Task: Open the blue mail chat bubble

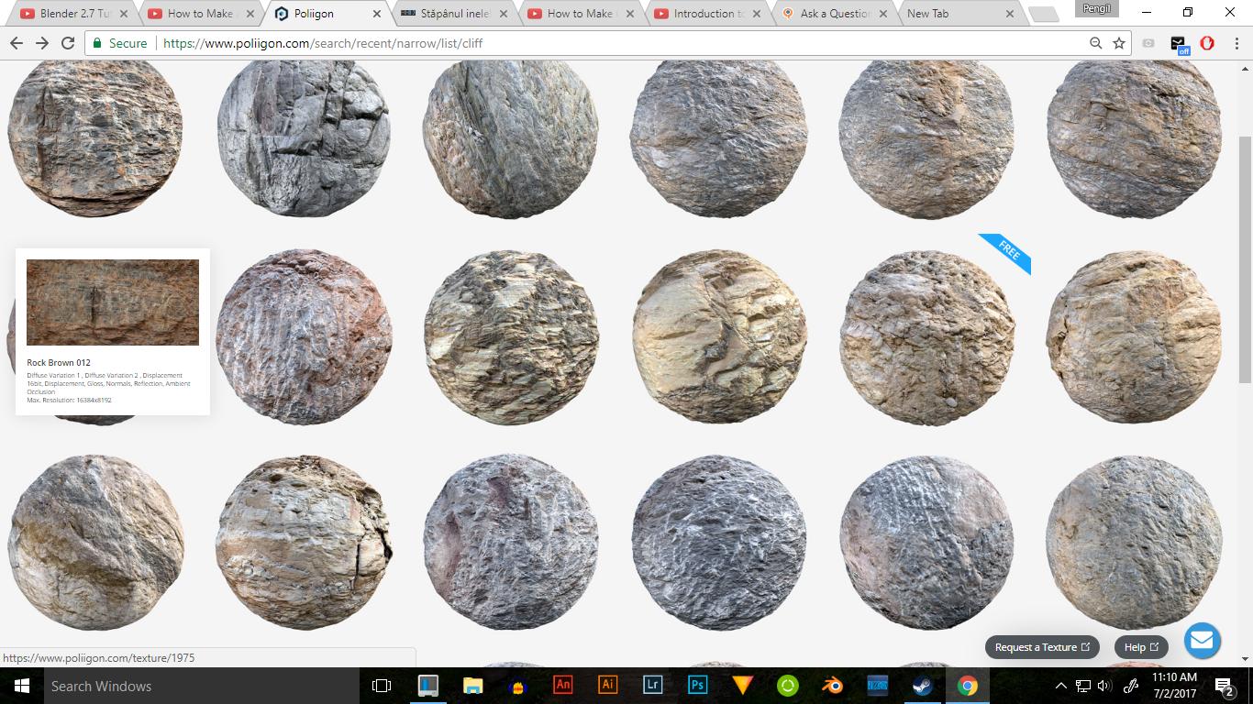Action: pos(1202,640)
